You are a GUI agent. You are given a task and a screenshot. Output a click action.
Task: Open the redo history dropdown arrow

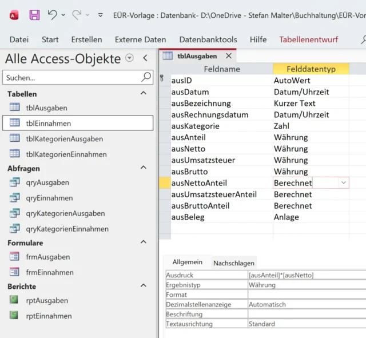[87, 15]
